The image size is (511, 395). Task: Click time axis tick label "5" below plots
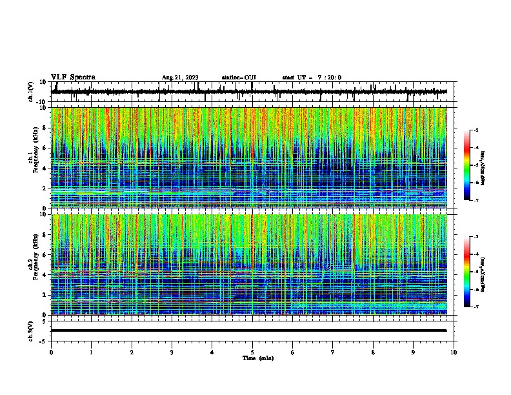(252, 352)
